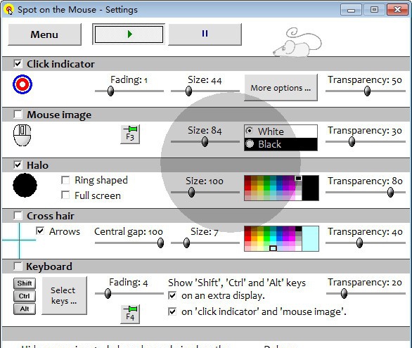Click the keyboard Transparency slider

pos(366,294)
